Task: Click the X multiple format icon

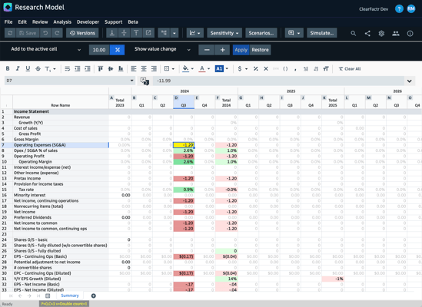Action: pos(266,69)
